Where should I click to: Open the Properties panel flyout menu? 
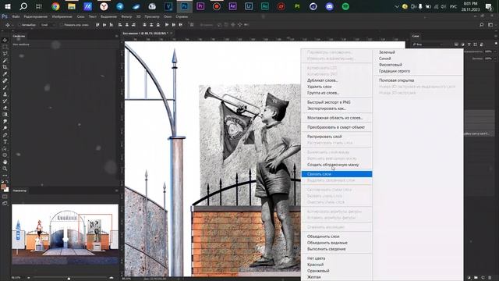[116, 36]
